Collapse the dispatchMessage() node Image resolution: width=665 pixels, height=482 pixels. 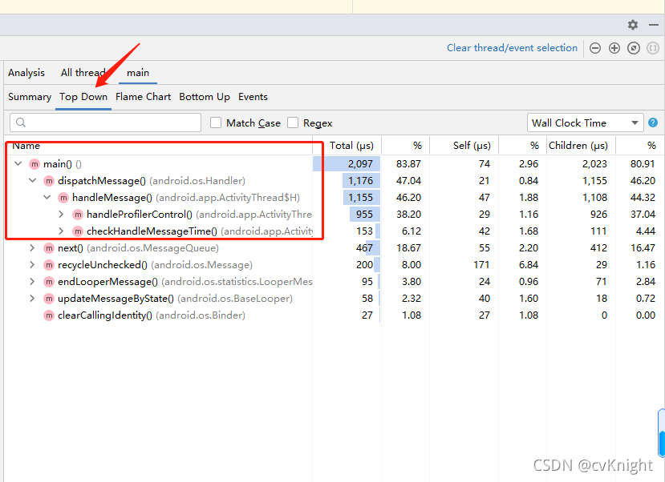click(33, 180)
